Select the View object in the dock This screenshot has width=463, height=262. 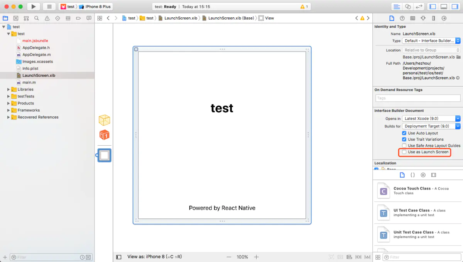(x=104, y=155)
